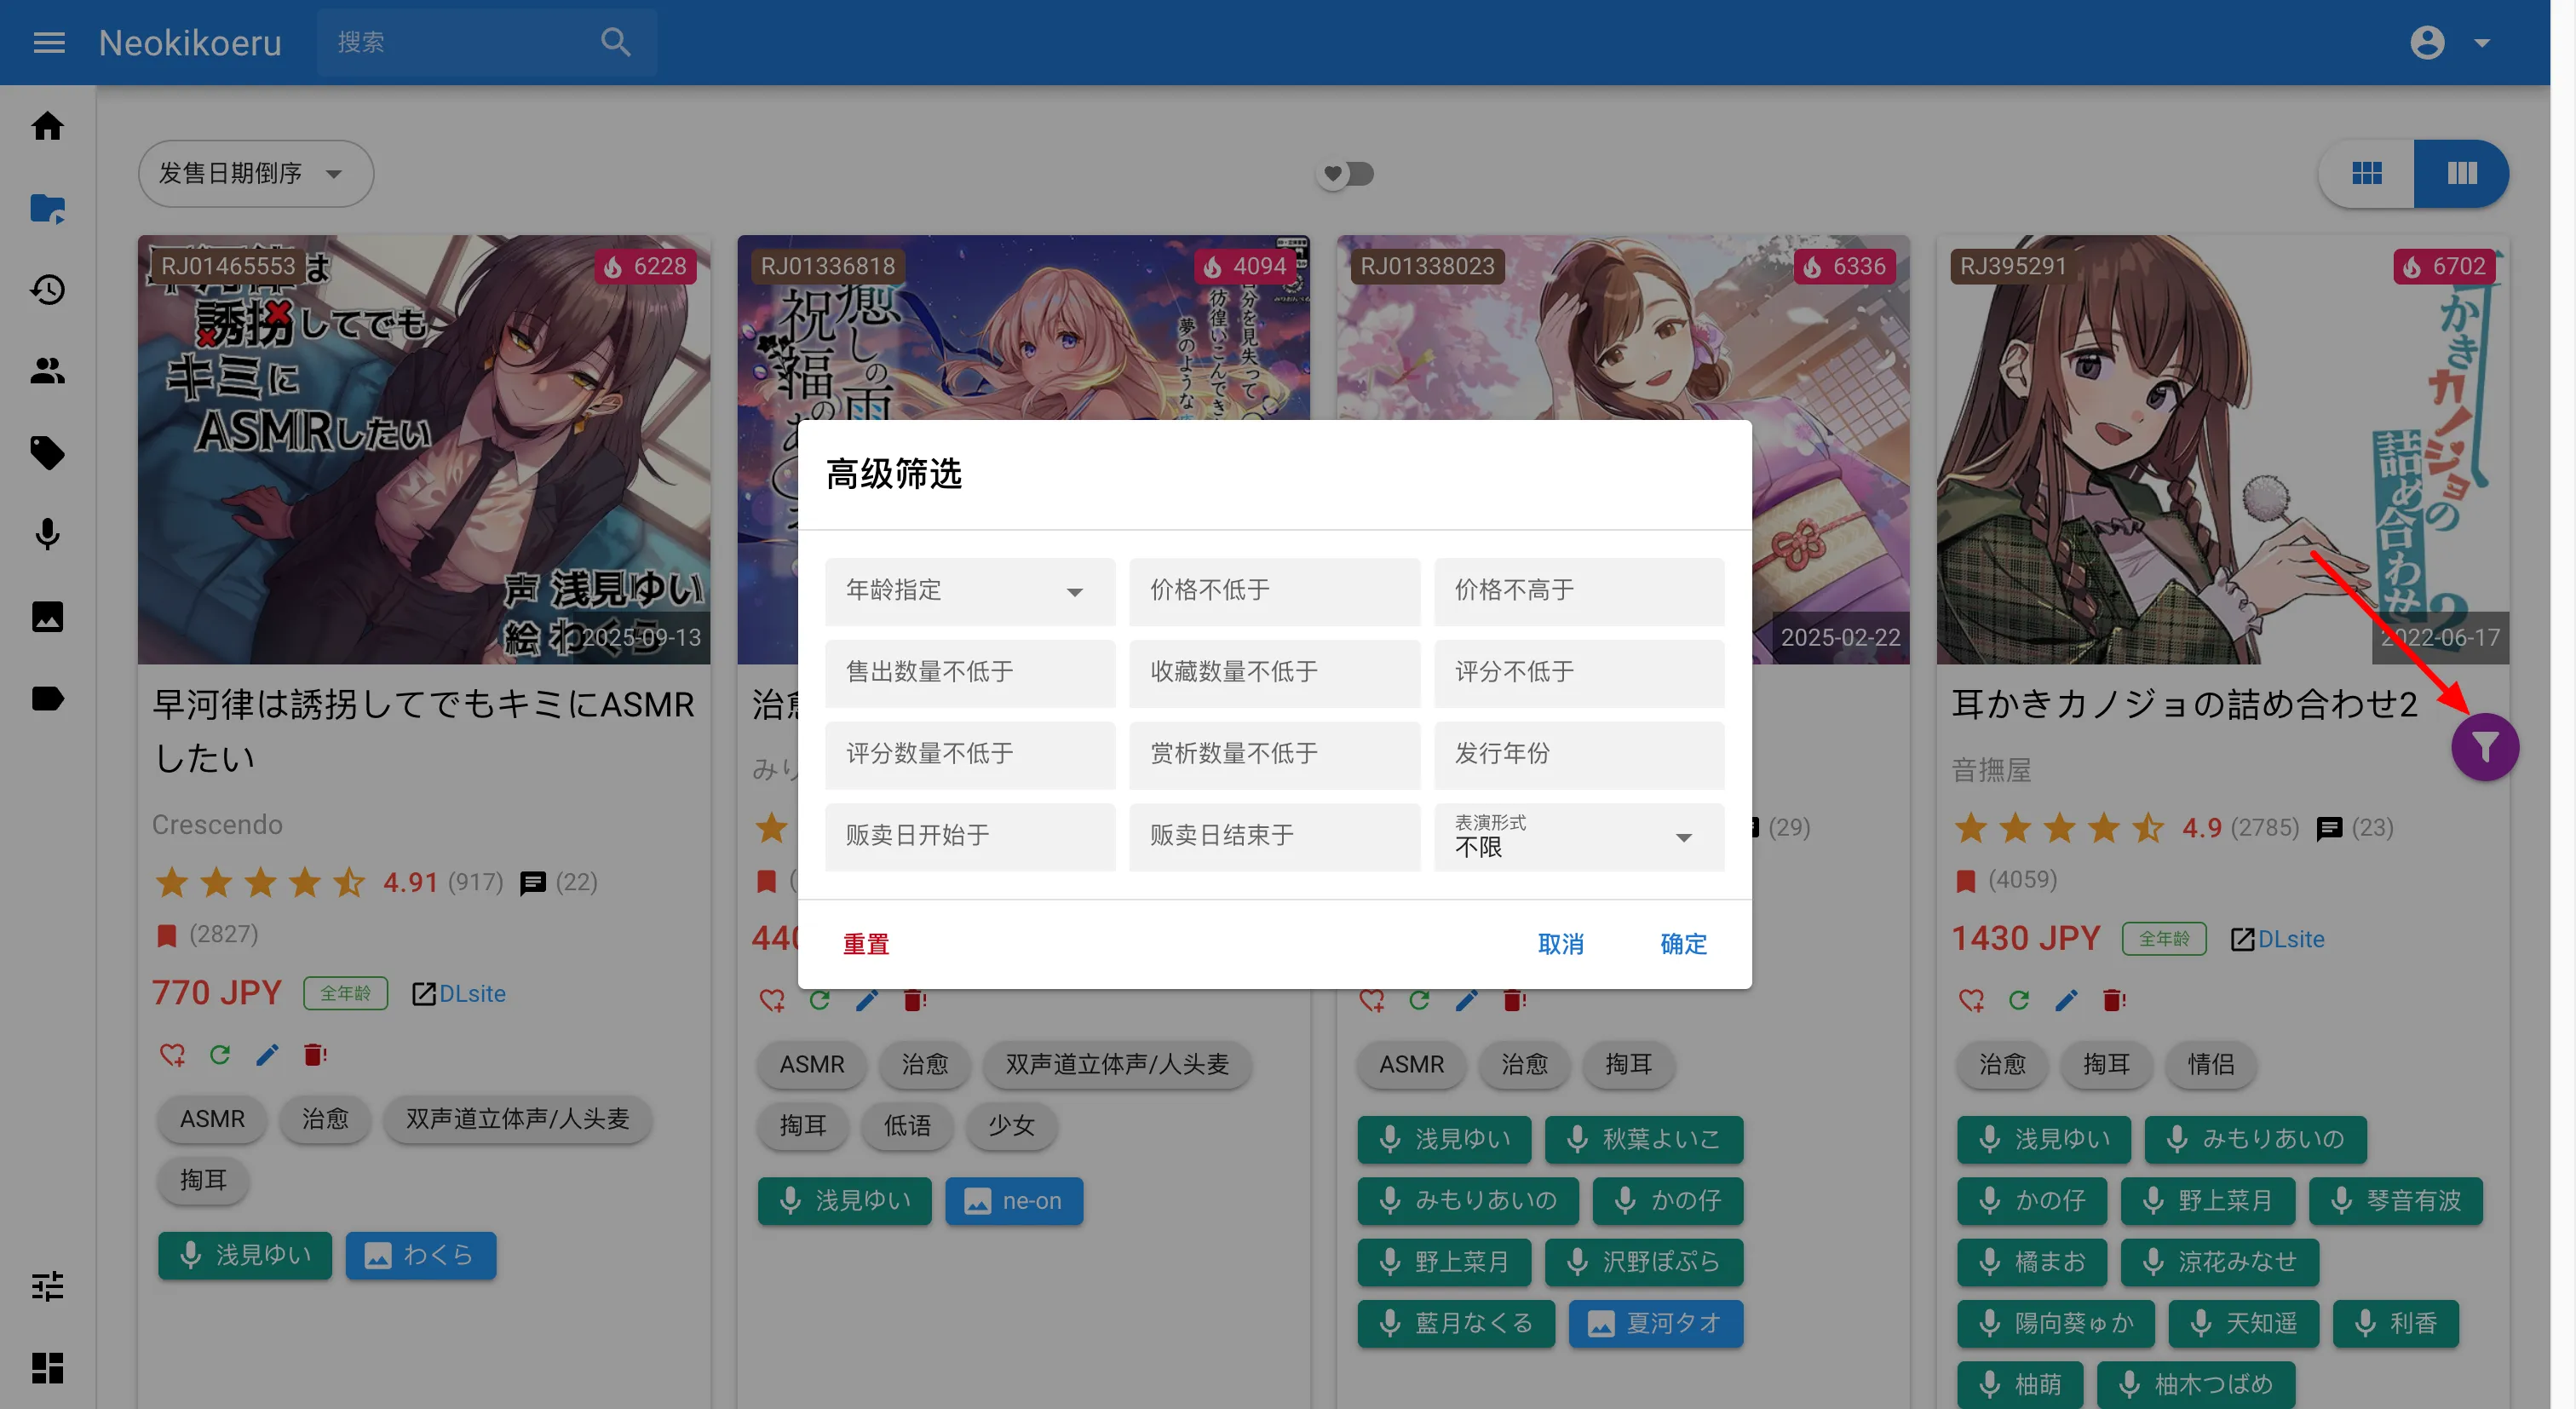Go to home via sidebar house icon
2576x1409 pixels.
[47, 126]
